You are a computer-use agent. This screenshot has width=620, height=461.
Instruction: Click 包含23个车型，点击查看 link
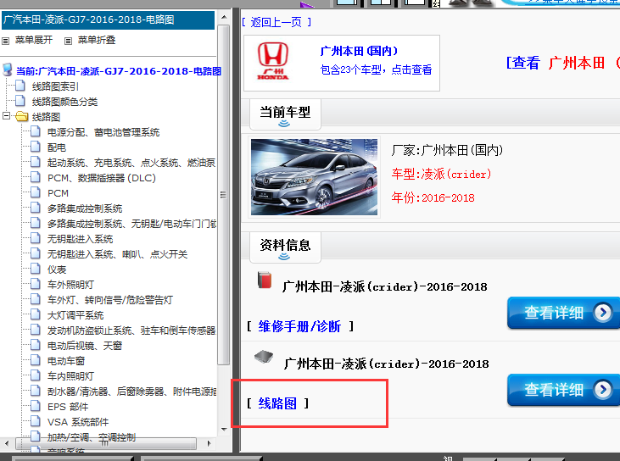(376, 70)
